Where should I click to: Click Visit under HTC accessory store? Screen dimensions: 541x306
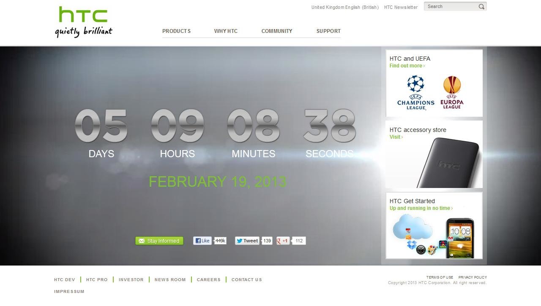[396, 137]
